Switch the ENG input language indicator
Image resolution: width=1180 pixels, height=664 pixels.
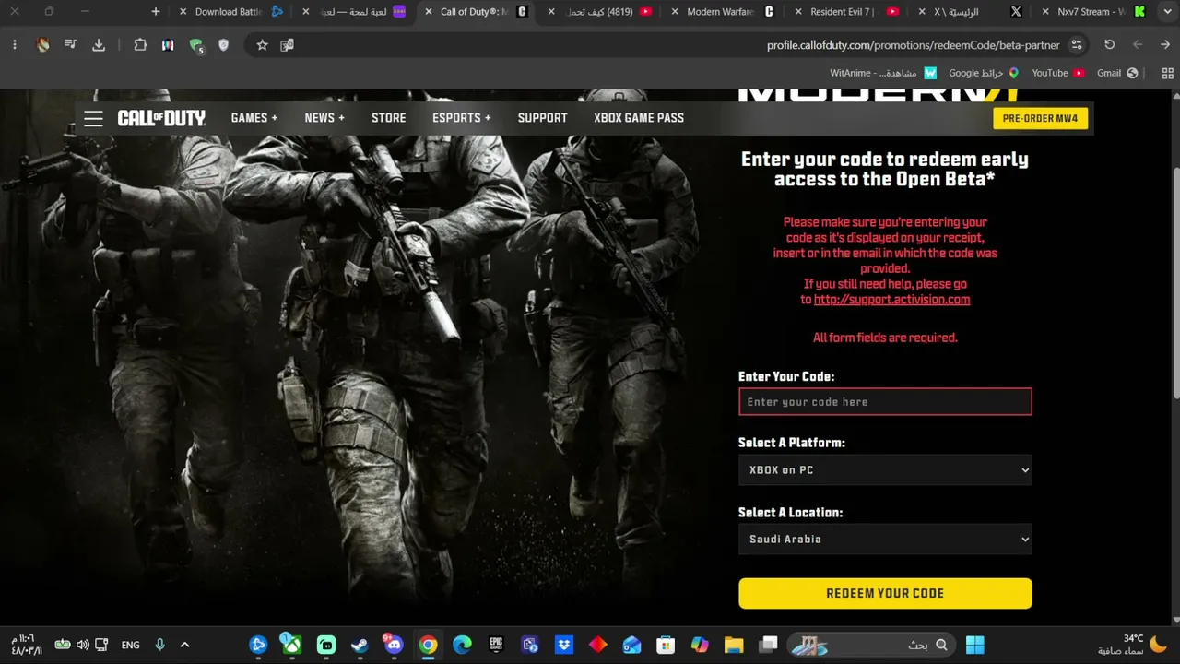tap(131, 645)
